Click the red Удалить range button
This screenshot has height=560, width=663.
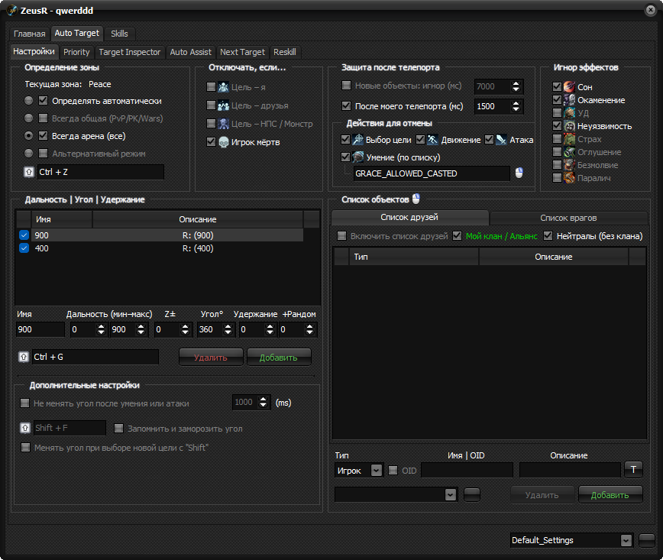(211, 358)
